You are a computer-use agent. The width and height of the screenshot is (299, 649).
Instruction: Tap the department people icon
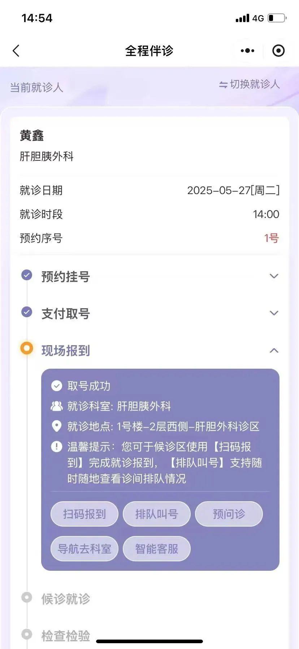click(57, 406)
